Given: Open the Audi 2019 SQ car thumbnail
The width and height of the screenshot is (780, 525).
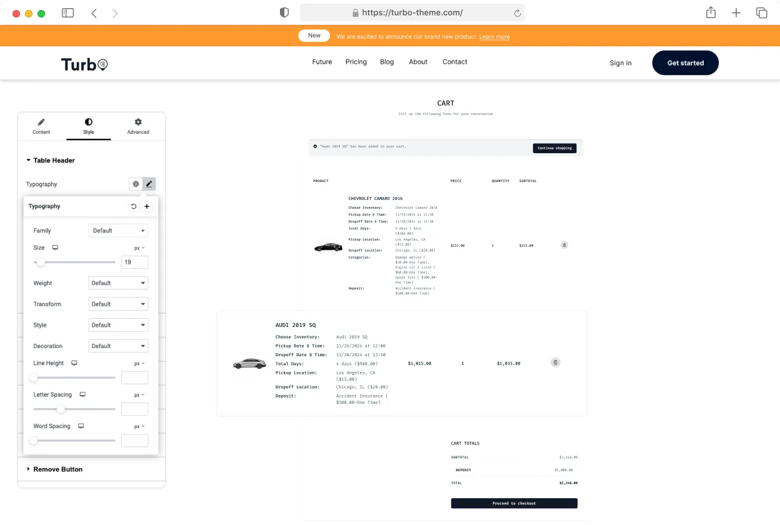Looking at the screenshot, I should 249,363.
